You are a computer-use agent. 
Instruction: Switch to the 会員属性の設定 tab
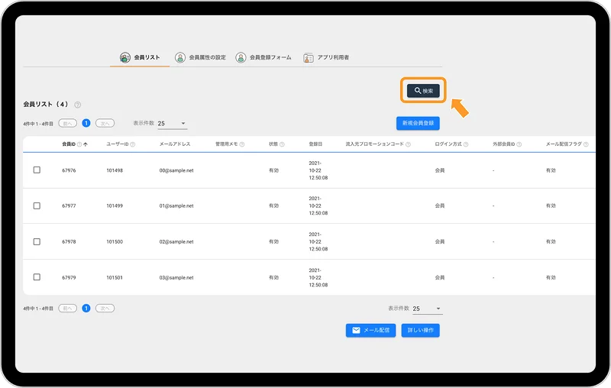(207, 57)
